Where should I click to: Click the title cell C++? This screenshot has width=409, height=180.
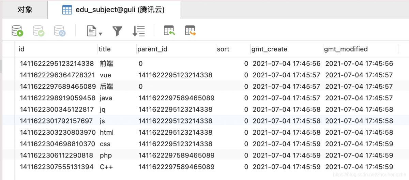click(106, 167)
